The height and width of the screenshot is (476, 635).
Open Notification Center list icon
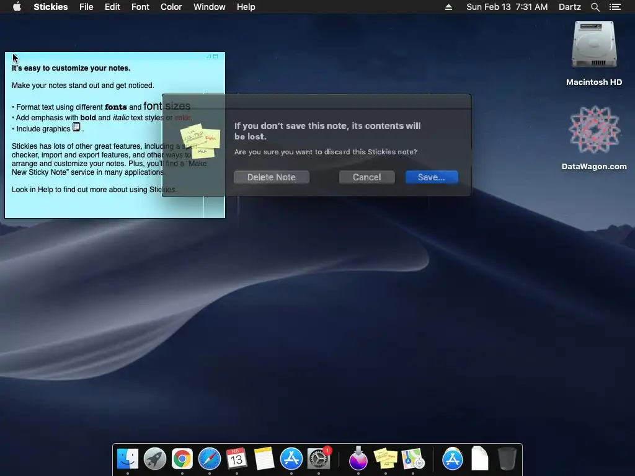[615, 7]
